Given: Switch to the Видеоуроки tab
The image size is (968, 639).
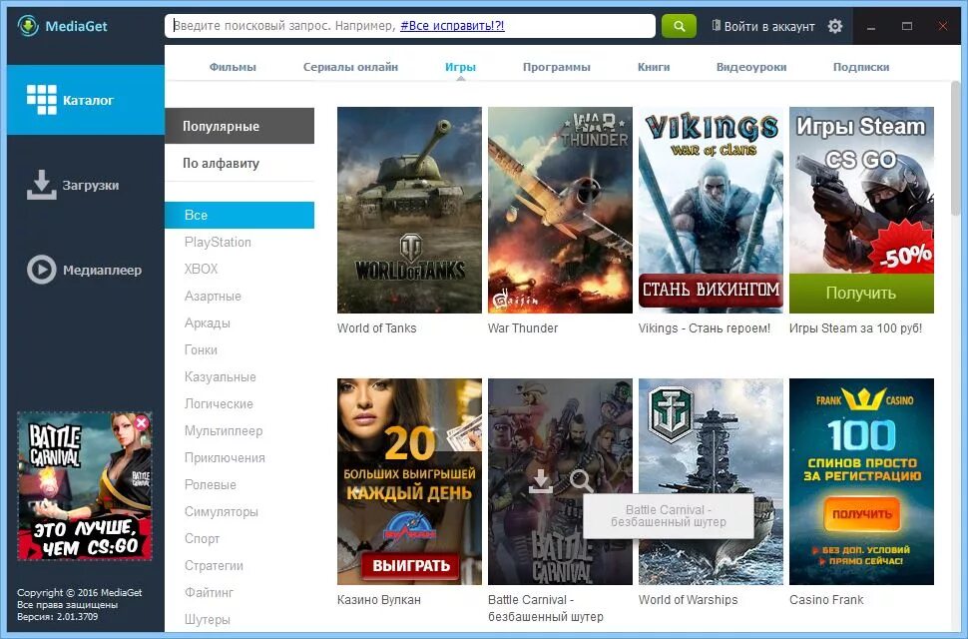Looking at the screenshot, I should point(751,67).
